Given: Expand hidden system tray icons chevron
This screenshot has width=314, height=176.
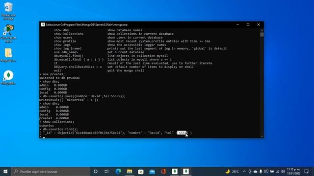Looking at the screenshot, I should (x=244, y=172).
